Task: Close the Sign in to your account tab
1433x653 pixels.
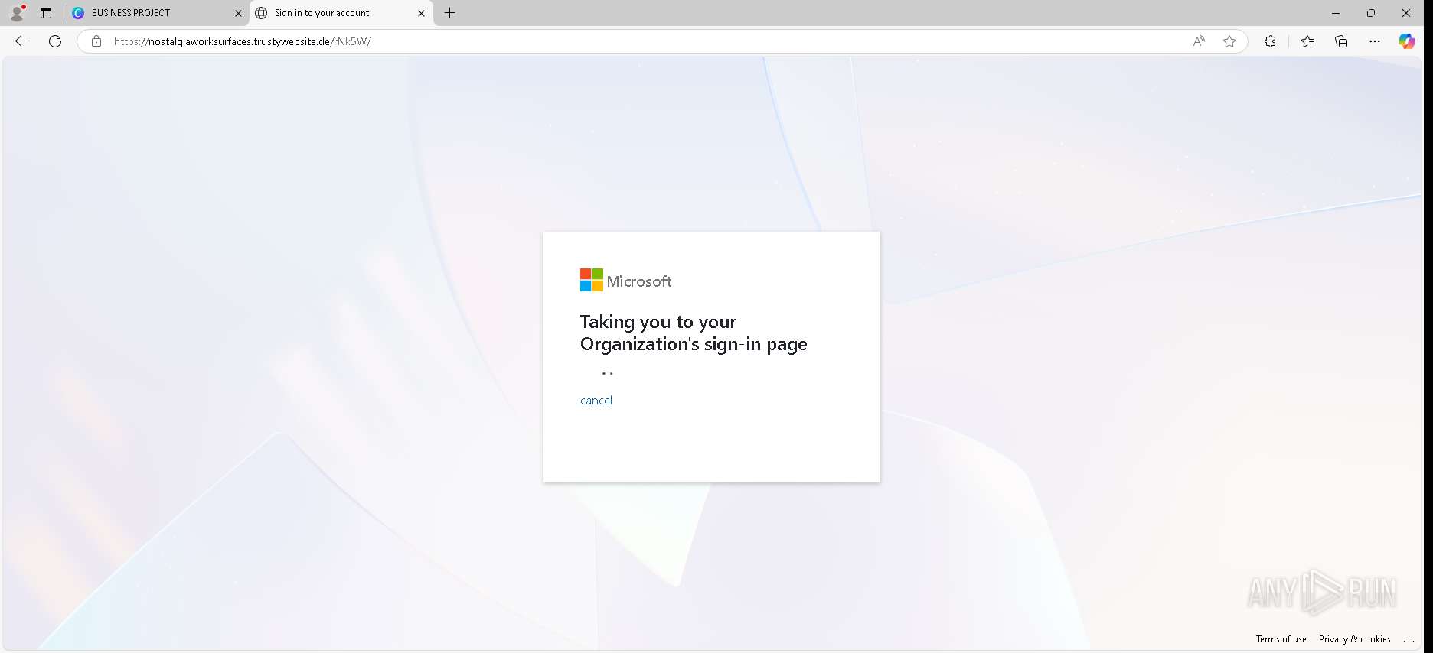Action: pos(421,13)
